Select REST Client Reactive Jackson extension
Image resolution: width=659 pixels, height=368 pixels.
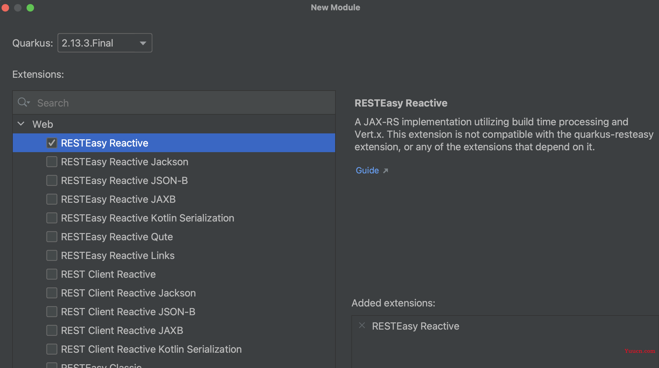point(51,293)
